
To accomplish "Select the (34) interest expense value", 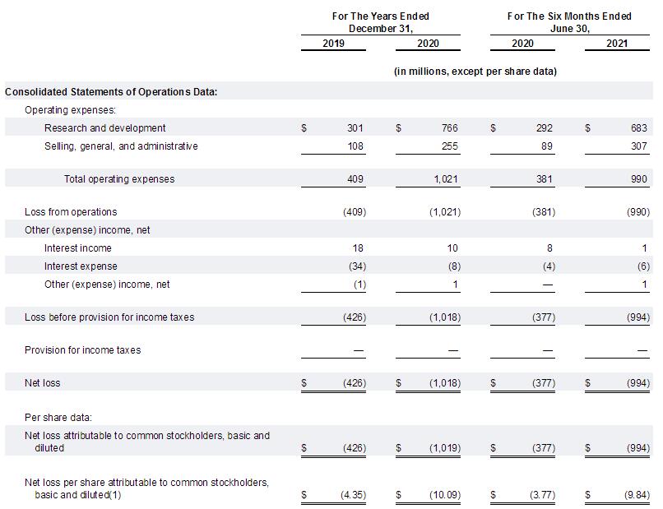I will tap(357, 266).
